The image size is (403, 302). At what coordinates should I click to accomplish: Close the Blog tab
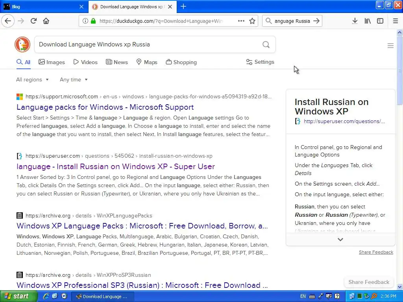pyautogui.click(x=81, y=7)
